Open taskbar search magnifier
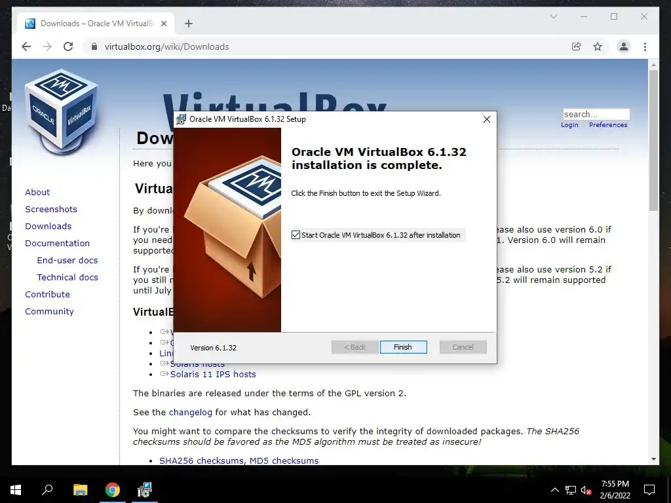671x503 pixels. (47, 490)
